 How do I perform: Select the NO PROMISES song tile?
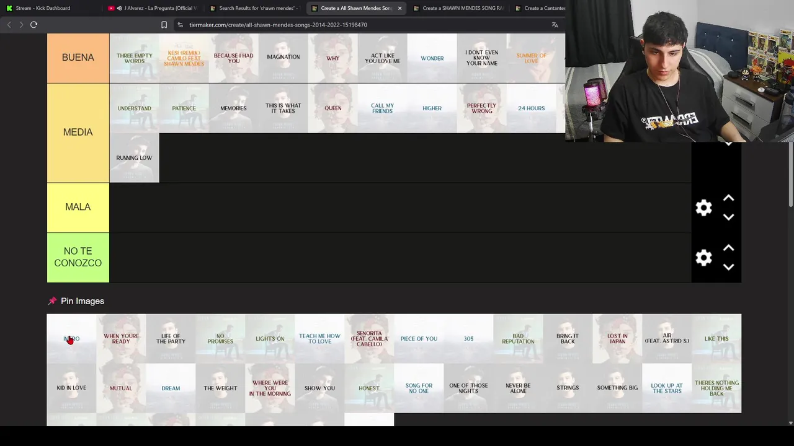pyautogui.click(x=220, y=339)
